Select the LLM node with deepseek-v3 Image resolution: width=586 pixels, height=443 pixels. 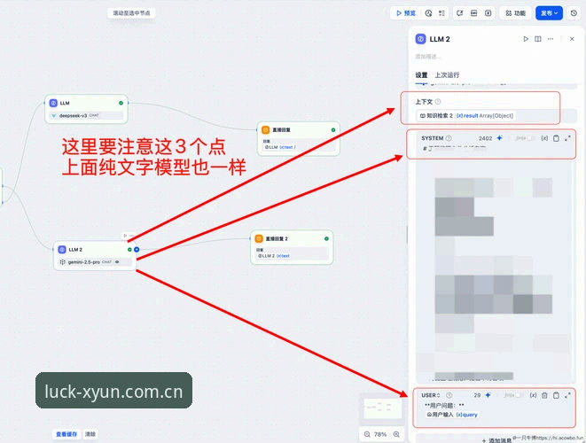click(x=86, y=109)
